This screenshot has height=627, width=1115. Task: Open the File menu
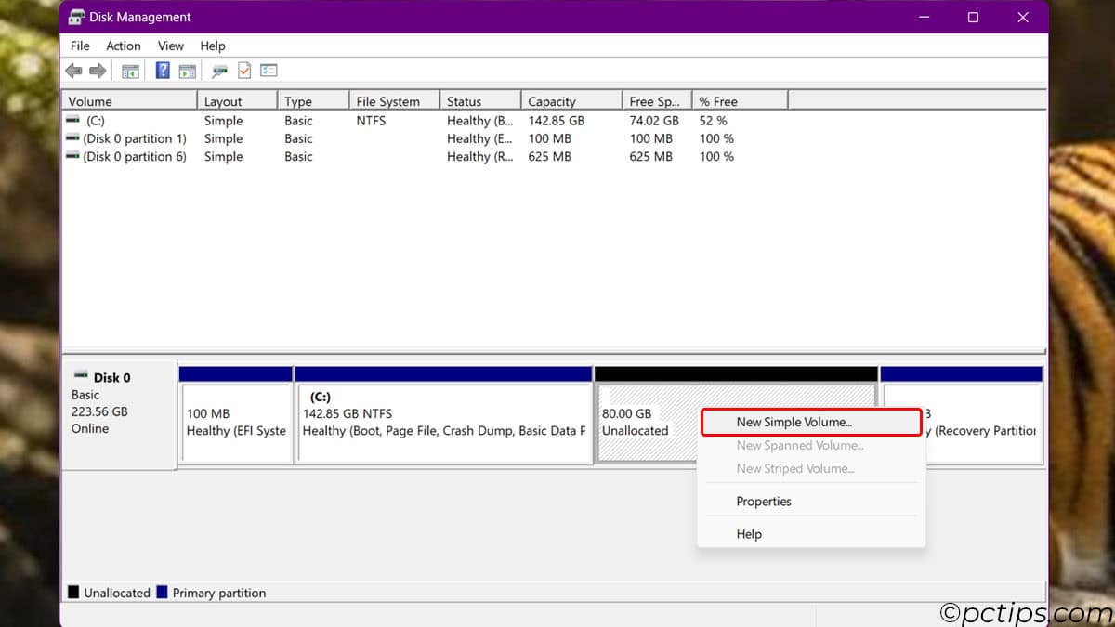click(81, 46)
